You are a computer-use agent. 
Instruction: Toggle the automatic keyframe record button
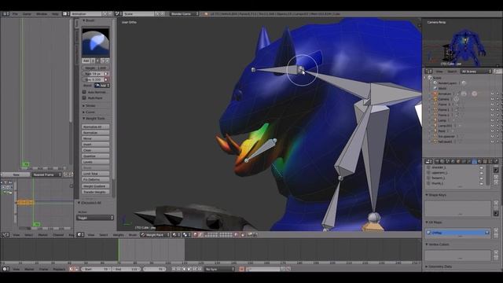tap(242, 269)
